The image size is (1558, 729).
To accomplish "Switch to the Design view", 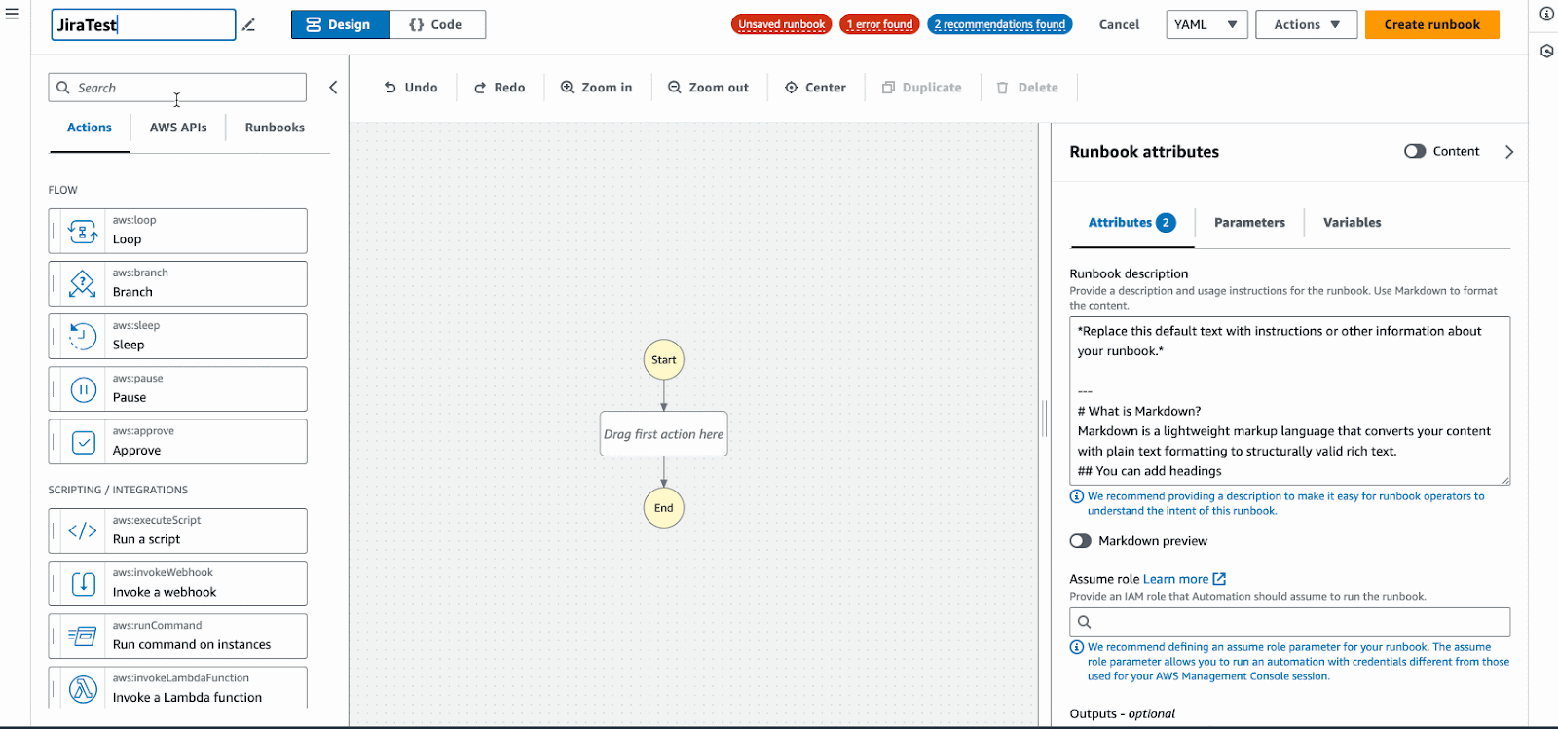I will click(340, 24).
